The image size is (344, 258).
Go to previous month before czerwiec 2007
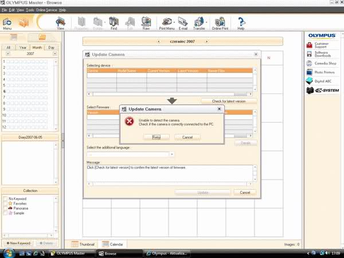(x=159, y=41)
